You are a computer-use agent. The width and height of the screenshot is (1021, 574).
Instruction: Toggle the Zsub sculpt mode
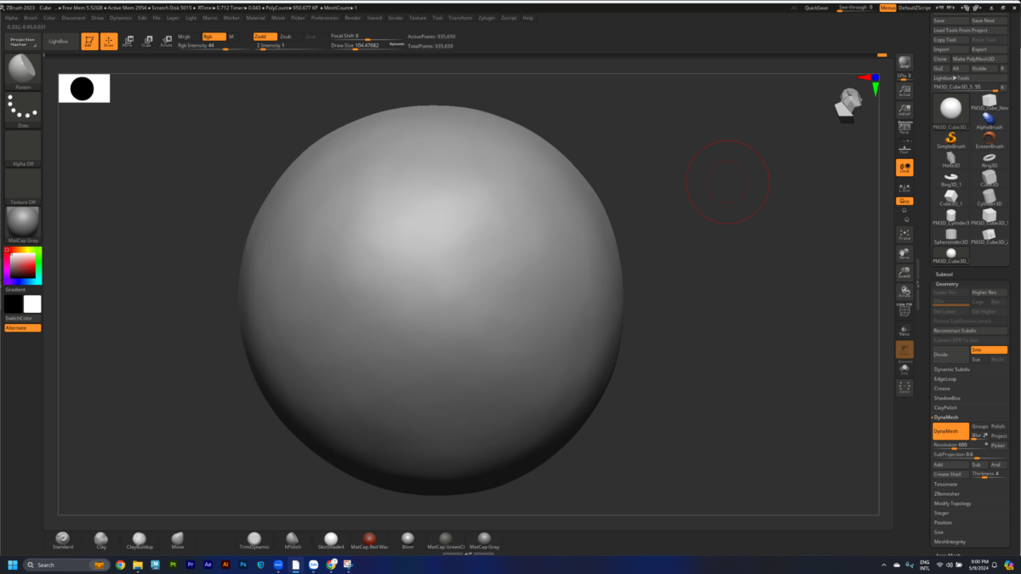click(x=285, y=37)
